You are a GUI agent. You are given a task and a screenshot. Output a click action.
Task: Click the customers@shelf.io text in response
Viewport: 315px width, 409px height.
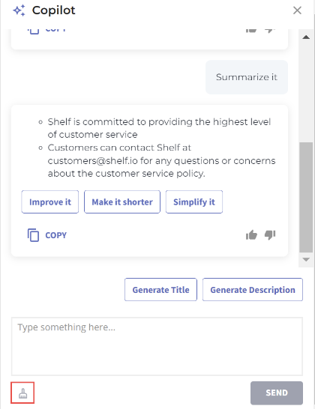(93, 160)
